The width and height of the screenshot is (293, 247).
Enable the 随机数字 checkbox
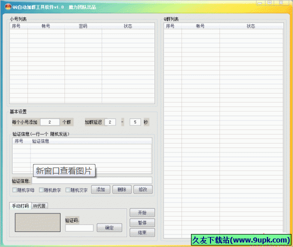(x=41, y=190)
